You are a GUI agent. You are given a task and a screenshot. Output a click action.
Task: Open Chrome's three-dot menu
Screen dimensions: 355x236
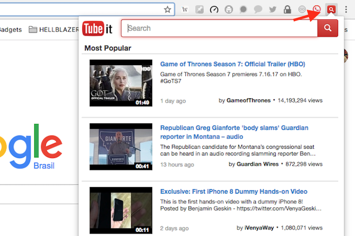point(346,10)
